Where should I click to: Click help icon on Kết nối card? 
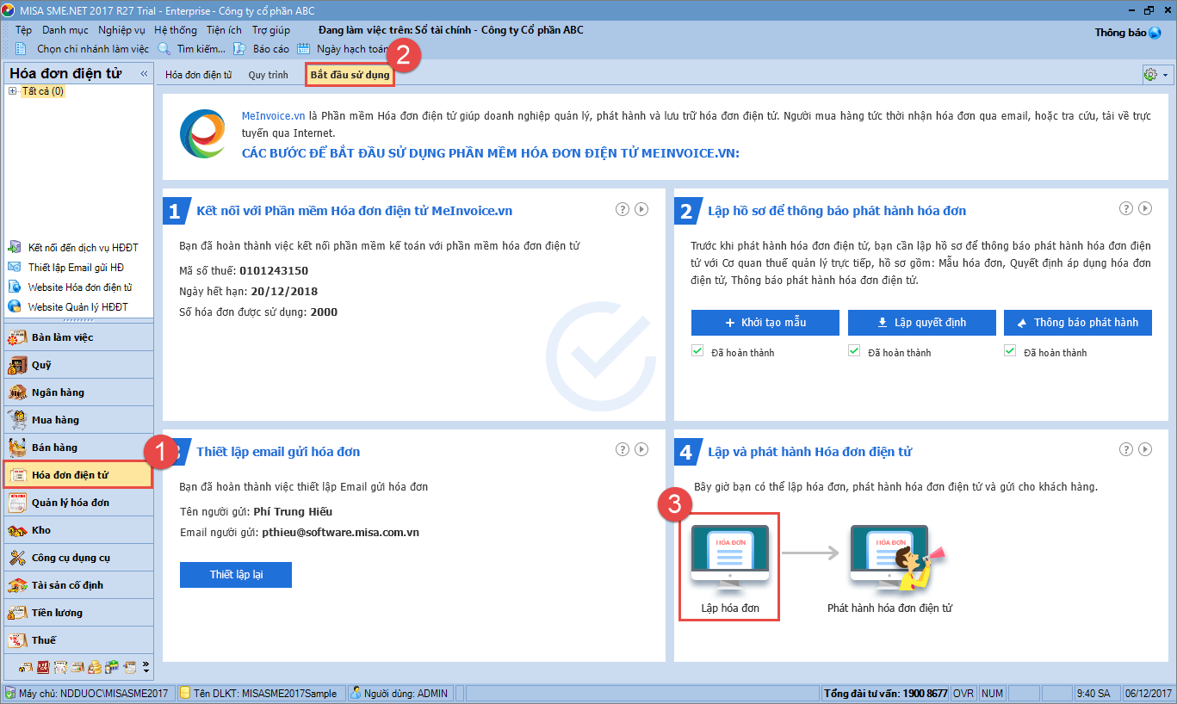623,208
